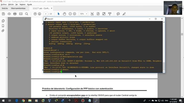Maximize the Branch1 terminal window
Viewport: 184px width, 103px height.
coord(156,19)
